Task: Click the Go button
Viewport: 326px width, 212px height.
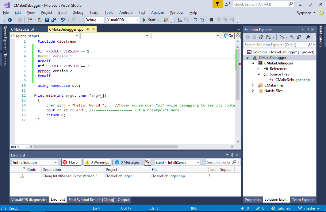Action: (x=228, y=36)
